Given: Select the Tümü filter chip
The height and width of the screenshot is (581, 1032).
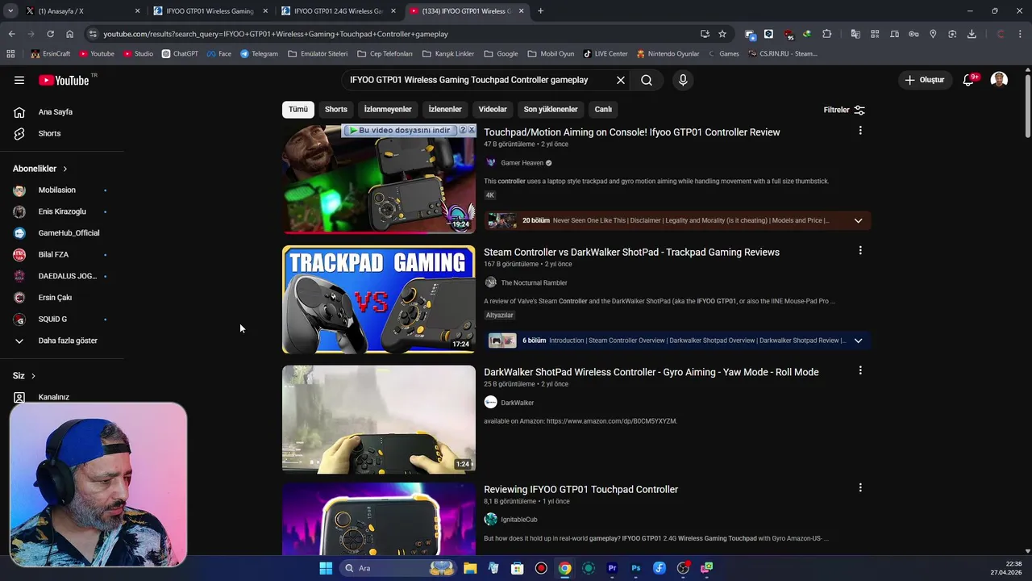Looking at the screenshot, I should coord(298,109).
